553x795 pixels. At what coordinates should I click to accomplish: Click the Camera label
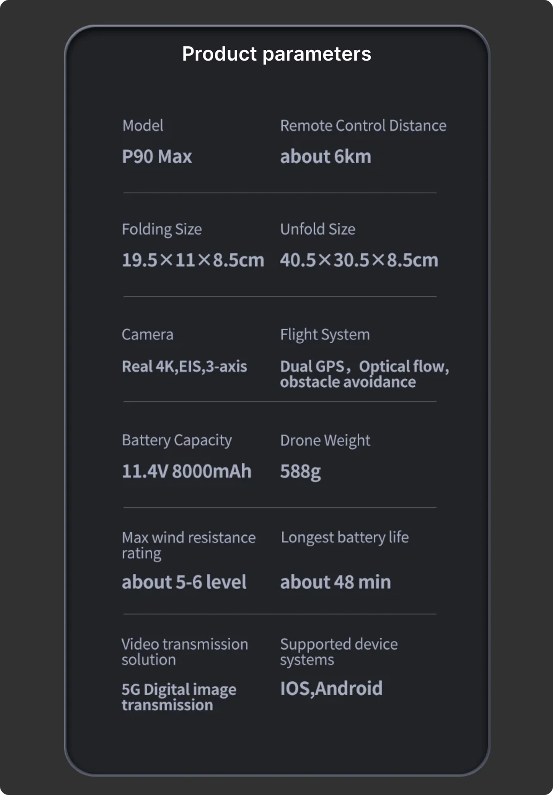pos(148,335)
